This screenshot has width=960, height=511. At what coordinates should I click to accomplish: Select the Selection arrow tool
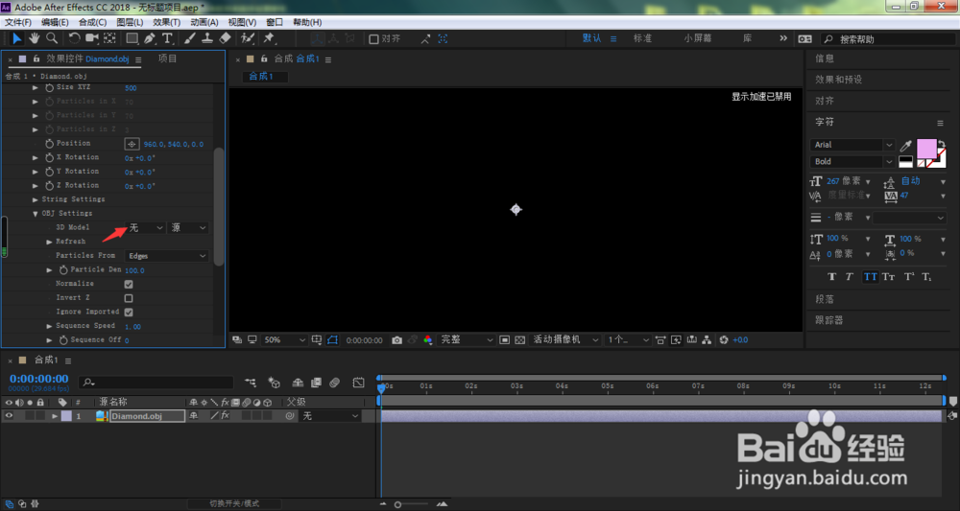(x=17, y=38)
